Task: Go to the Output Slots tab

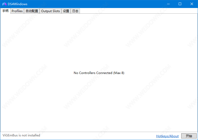Action: [50, 11]
